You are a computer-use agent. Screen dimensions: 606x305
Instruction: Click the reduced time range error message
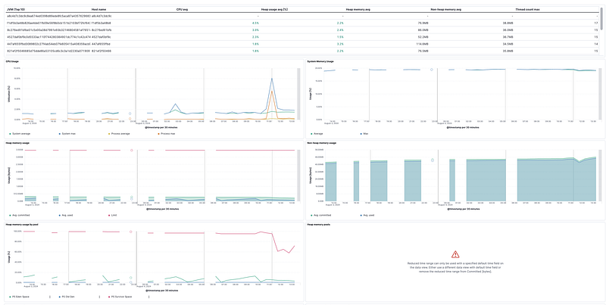coord(456,267)
